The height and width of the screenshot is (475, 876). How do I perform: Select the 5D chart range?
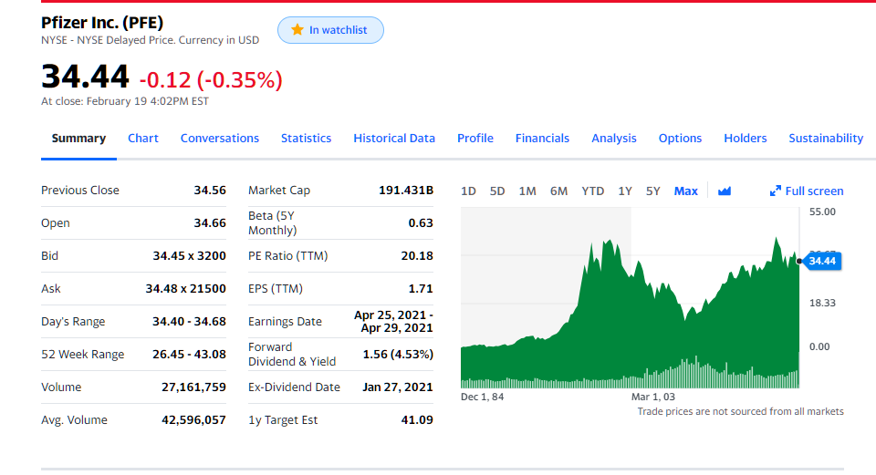[497, 191]
